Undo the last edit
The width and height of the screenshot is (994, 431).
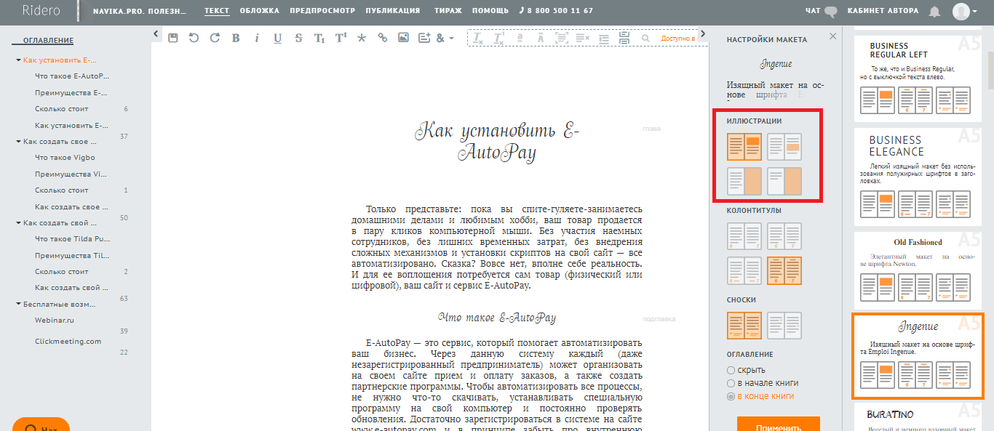pyautogui.click(x=194, y=39)
